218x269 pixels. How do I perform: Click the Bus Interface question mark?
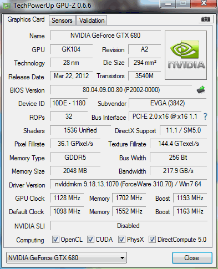[x=205, y=116]
